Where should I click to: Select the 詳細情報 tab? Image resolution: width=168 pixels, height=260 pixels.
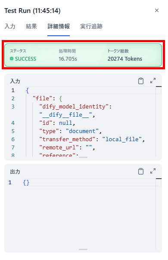[x=59, y=26]
